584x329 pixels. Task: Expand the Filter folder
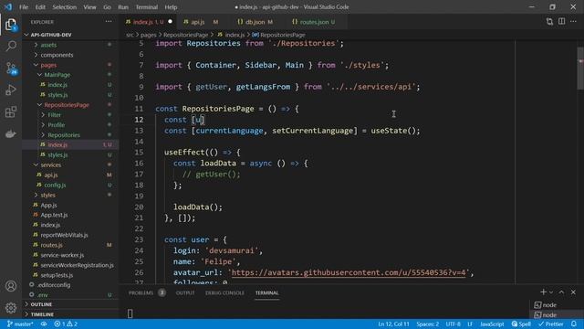coord(55,115)
